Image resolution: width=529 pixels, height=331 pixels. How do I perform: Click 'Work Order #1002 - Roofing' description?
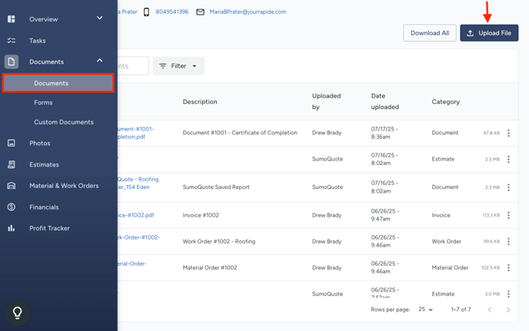pyautogui.click(x=219, y=241)
